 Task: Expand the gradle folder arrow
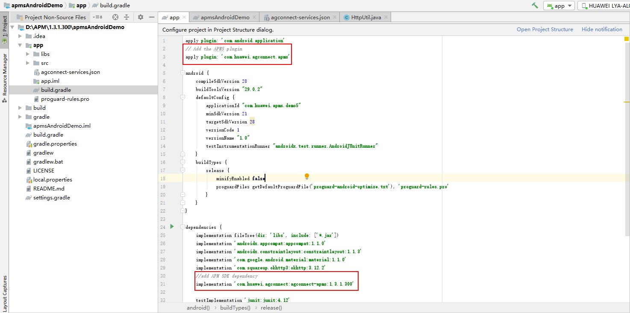[20, 117]
